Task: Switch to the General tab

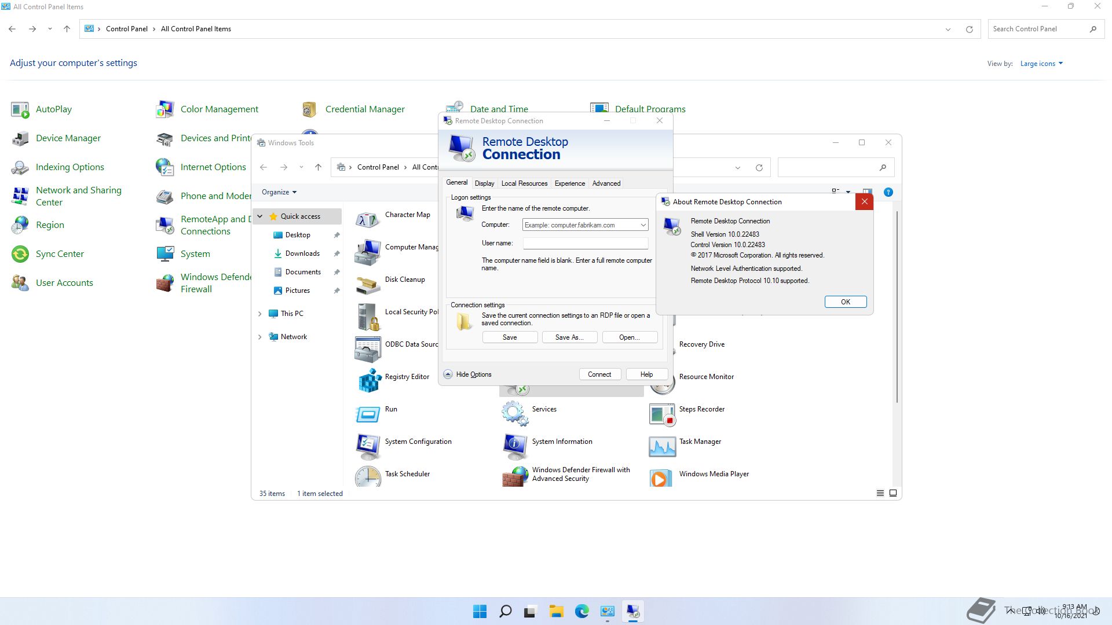Action: [x=456, y=182]
